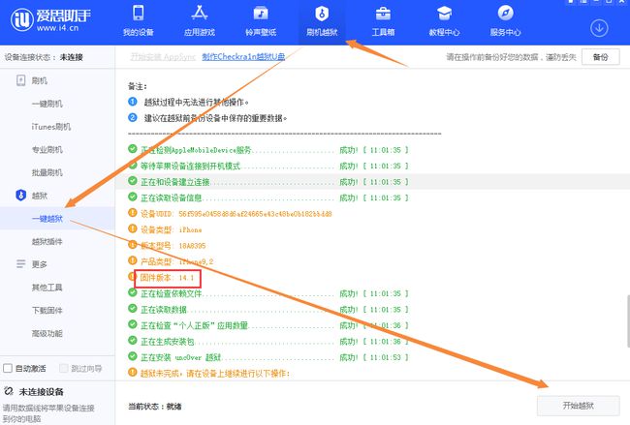
Task: Select 专业刷机 in sidebar
Action: 47,150
